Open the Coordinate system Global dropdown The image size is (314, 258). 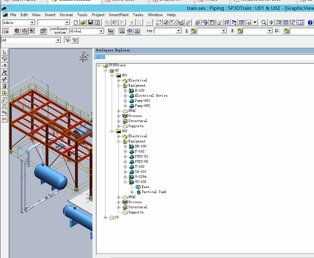tap(101, 31)
